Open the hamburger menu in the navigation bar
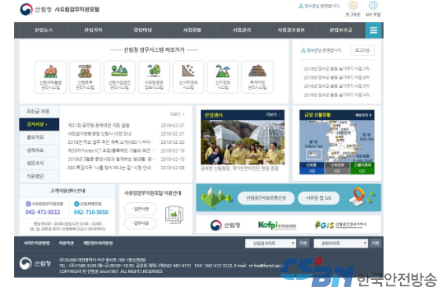 [x=373, y=30]
